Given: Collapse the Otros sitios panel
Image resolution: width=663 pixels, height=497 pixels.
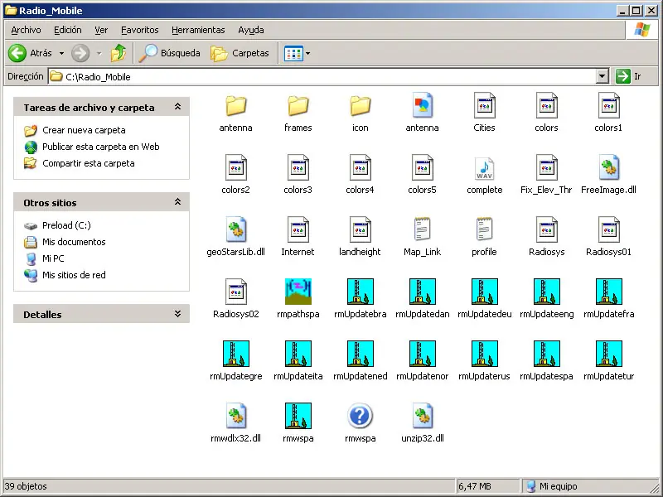Looking at the screenshot, I should pyautogui.click(x=178, y=202).
